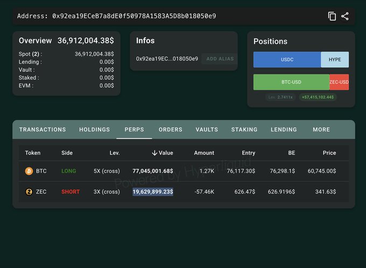366x268 pixels.
Task: Click the Spot value 36,912,004.38$
Action: coord(94,54)
